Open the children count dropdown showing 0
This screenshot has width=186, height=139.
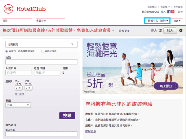coord(28,88)
